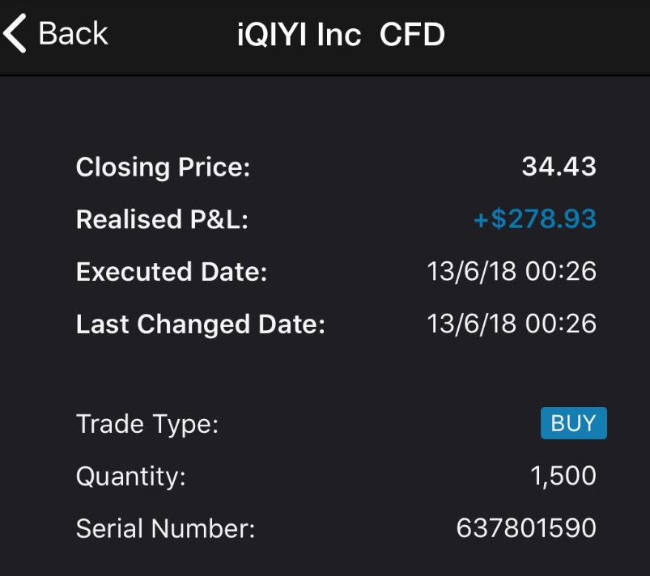This screenshot has width=650, height=576.
Task: Select the Quantity label
Action: (x=130, y=476)
